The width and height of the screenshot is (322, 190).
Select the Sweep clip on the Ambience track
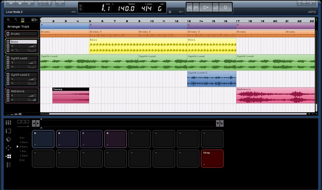tap(71, 95)
